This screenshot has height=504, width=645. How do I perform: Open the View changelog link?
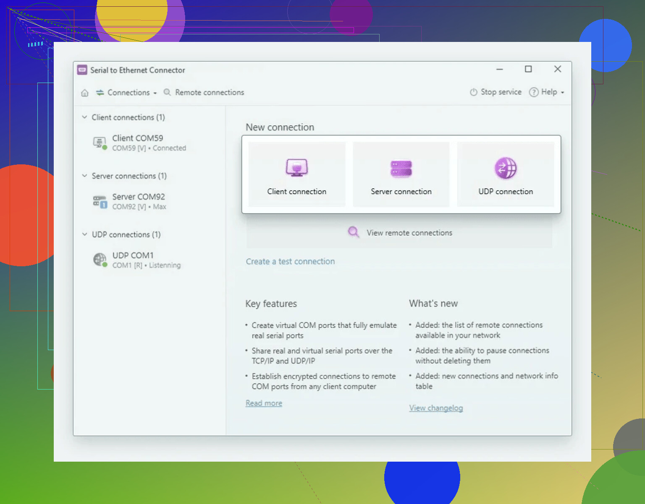click(436, 408)
